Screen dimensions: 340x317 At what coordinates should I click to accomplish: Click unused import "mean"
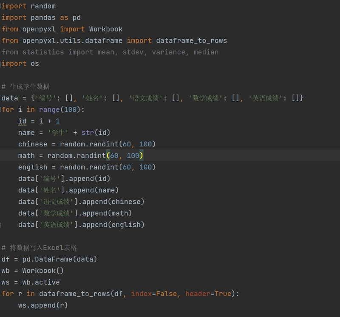105,52
